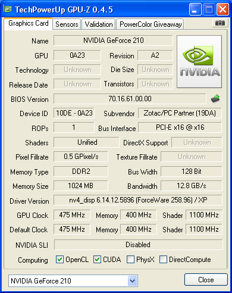Click Default Clock row Memory 400 MHz field

tap(139, 229)
